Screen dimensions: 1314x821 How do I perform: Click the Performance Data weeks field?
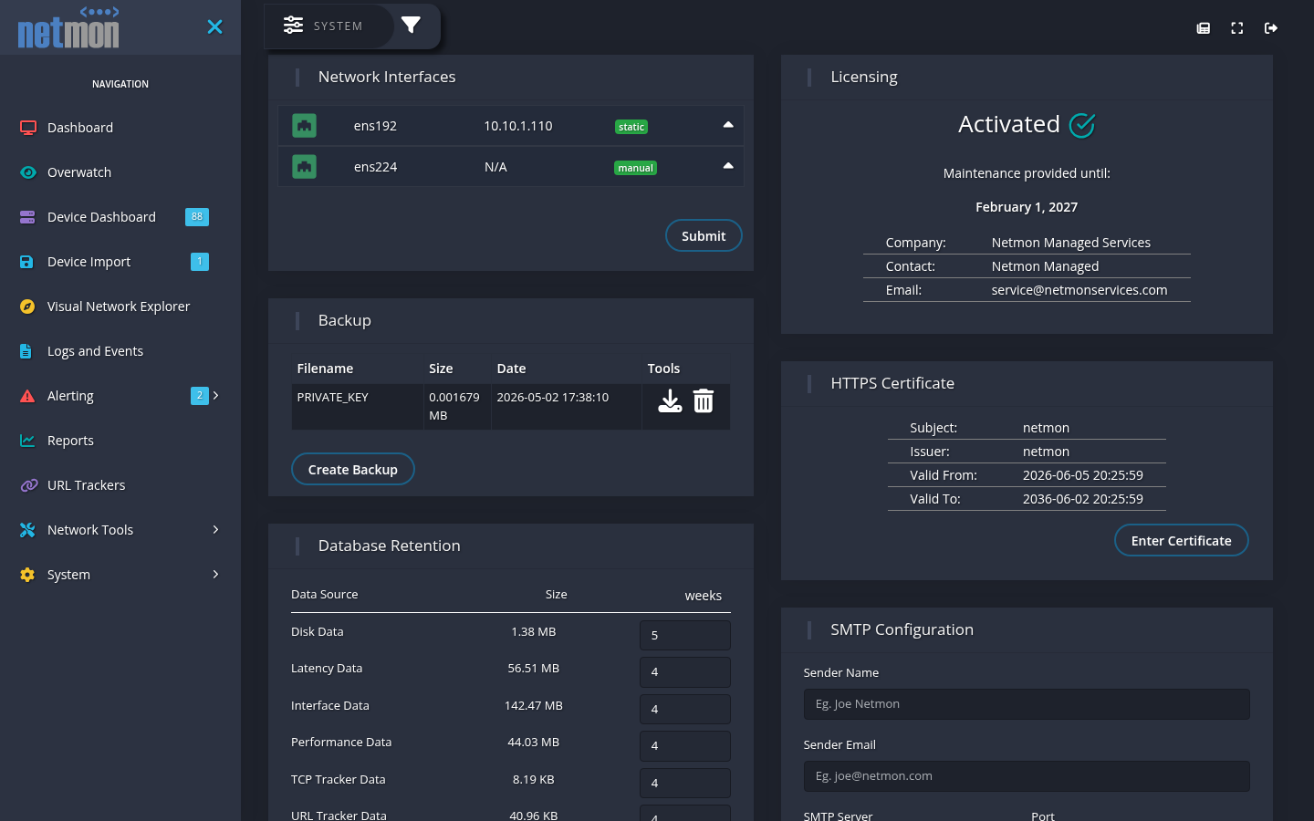point(685,746)
